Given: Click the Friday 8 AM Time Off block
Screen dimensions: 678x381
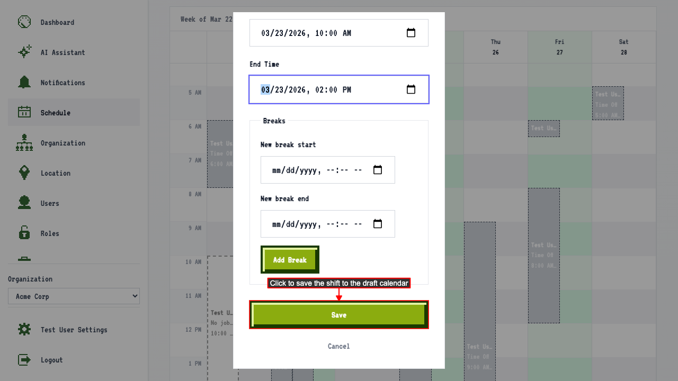Looking at the screenshot, I should pyautogui.click(x=544, y=256).
